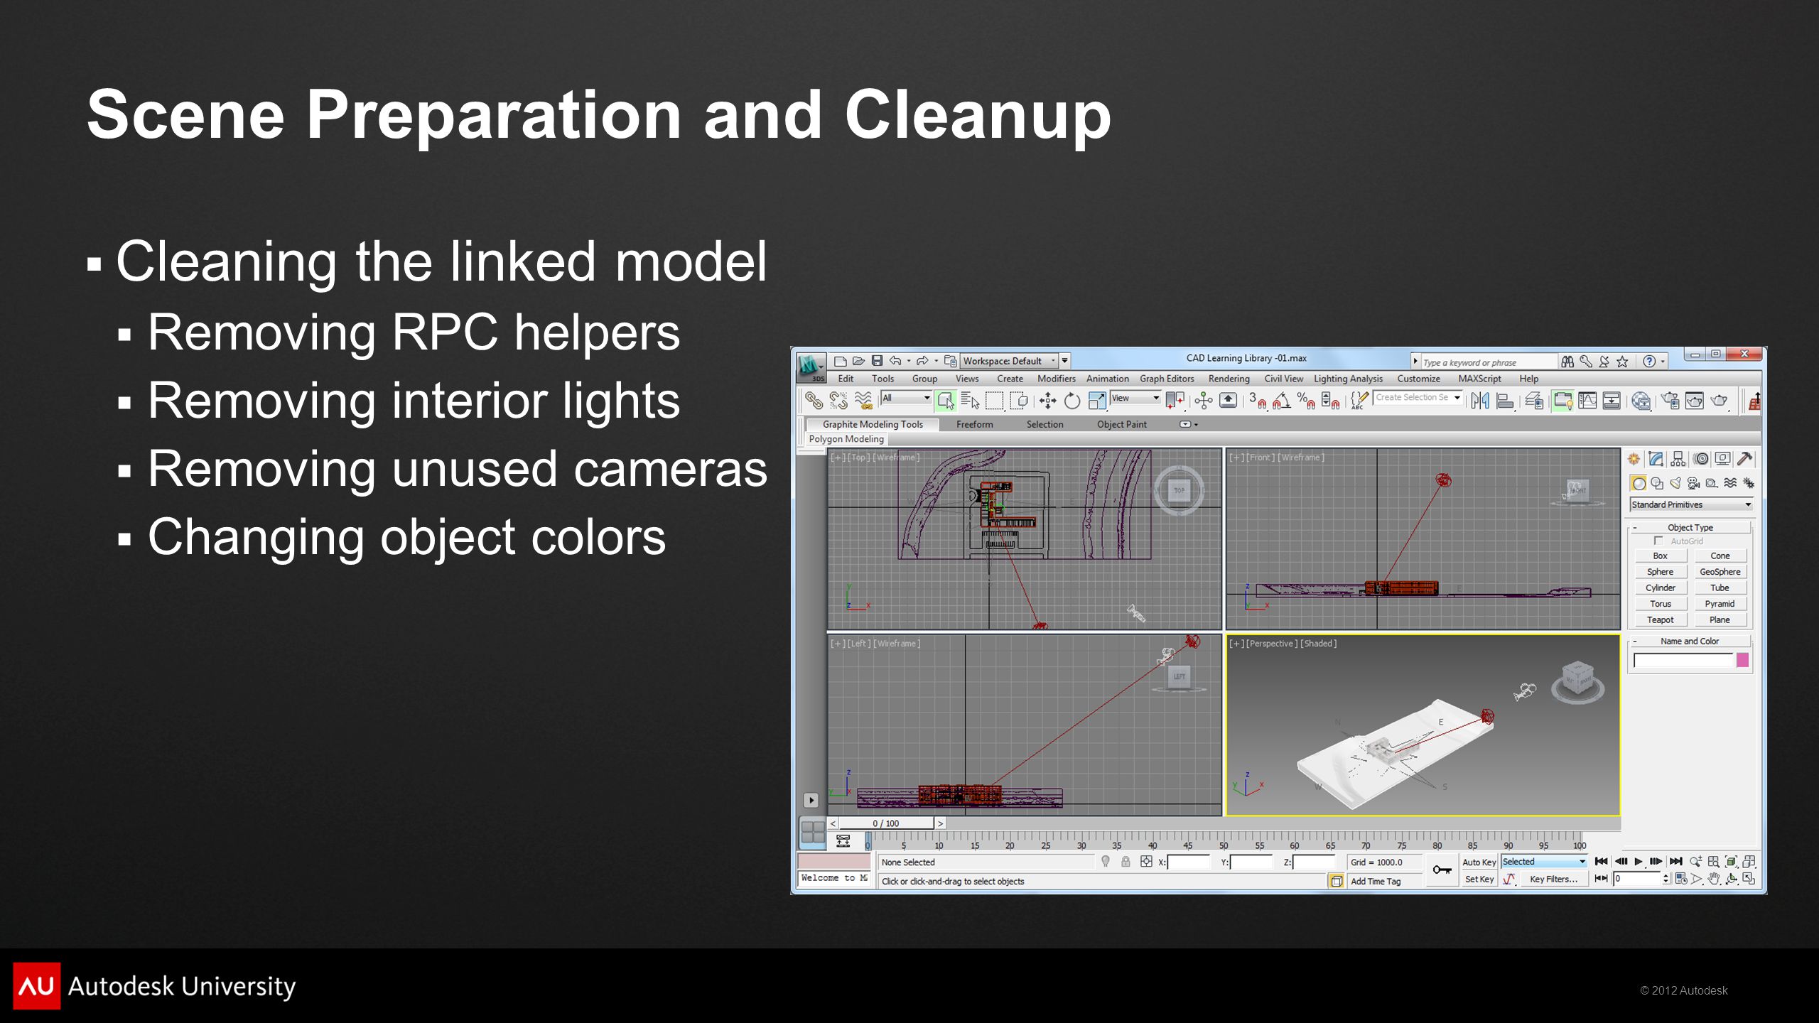Open the Standard Primitives dropdown
1819x1023 pixels.
tap(1691, 504)
